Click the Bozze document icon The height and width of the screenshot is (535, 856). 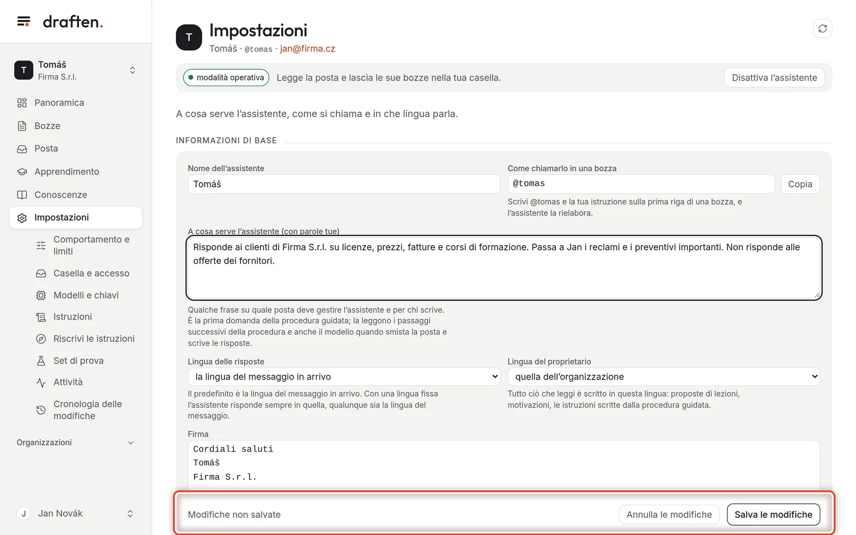[22, 126]
